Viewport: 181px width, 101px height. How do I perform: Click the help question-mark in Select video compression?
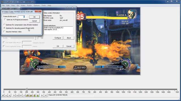tap(67, 8)
